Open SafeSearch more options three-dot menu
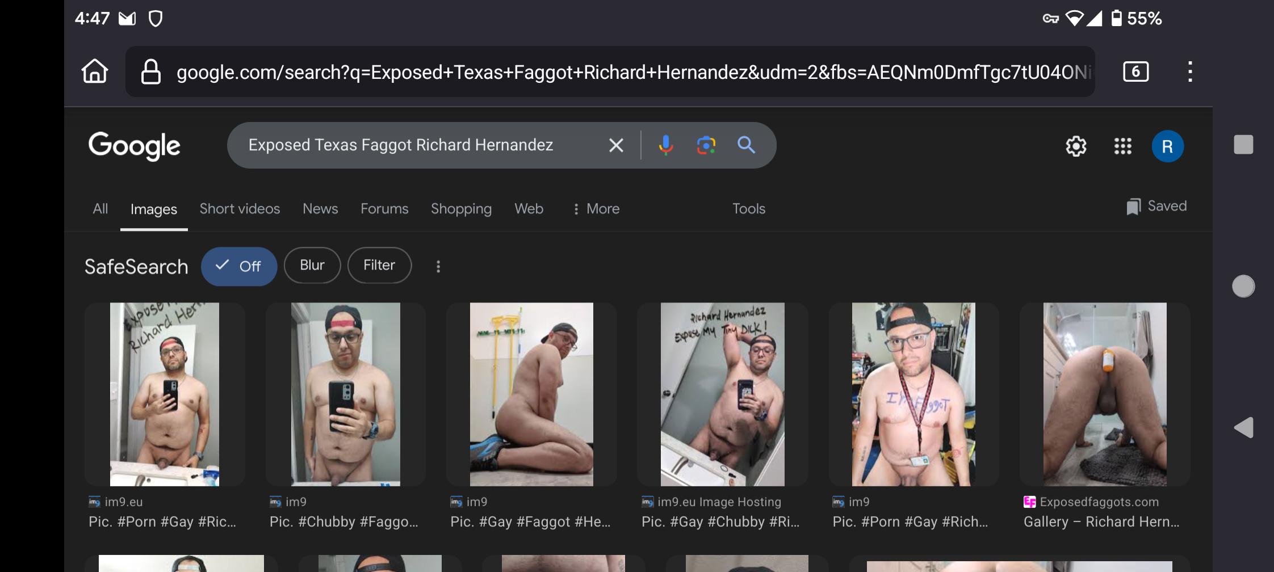The width and height of the screenshot is (1274, 572). point(438,266)
